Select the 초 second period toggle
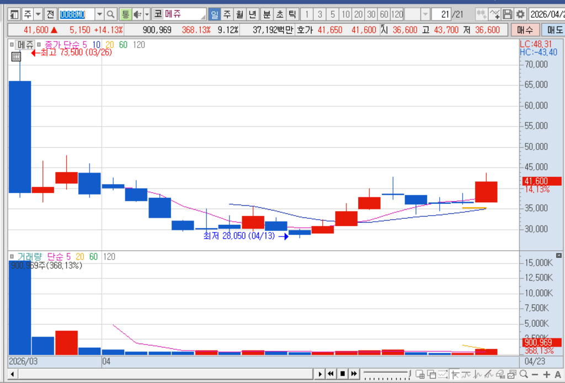This screenshot has height=383, width=565. (x=280, y=14)
